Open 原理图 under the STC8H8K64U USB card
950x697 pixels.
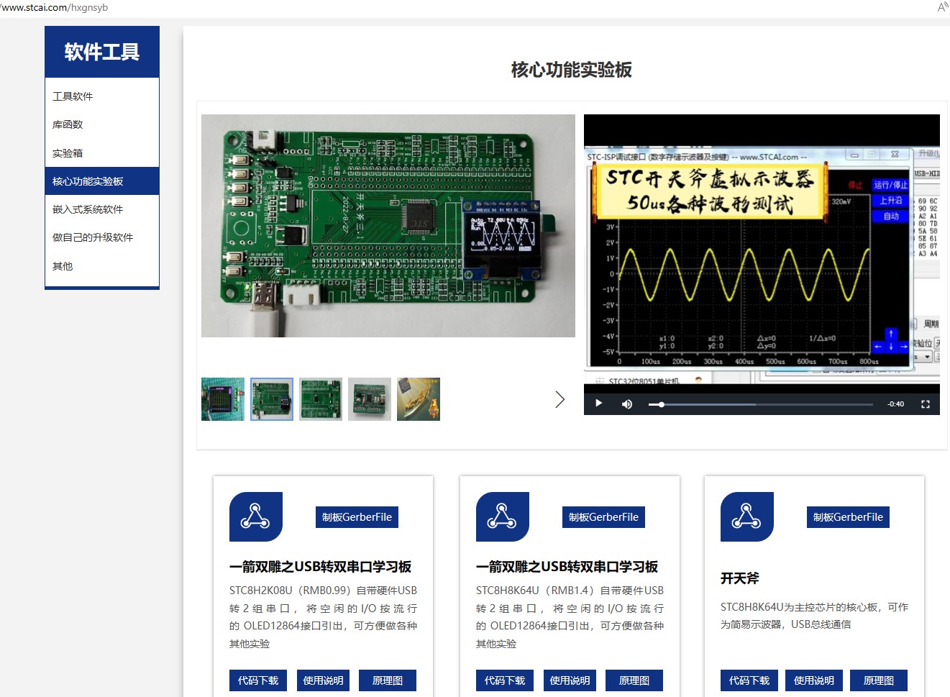tap(634, 680)
